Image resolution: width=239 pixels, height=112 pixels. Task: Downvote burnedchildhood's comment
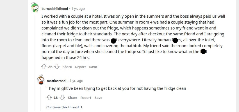57,67
